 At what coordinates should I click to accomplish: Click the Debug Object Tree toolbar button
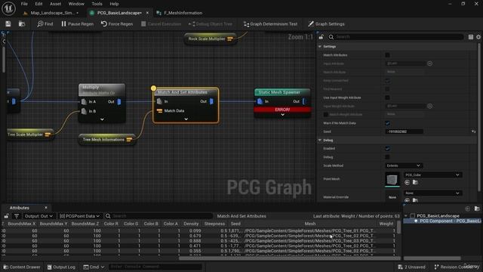point(210,23)
